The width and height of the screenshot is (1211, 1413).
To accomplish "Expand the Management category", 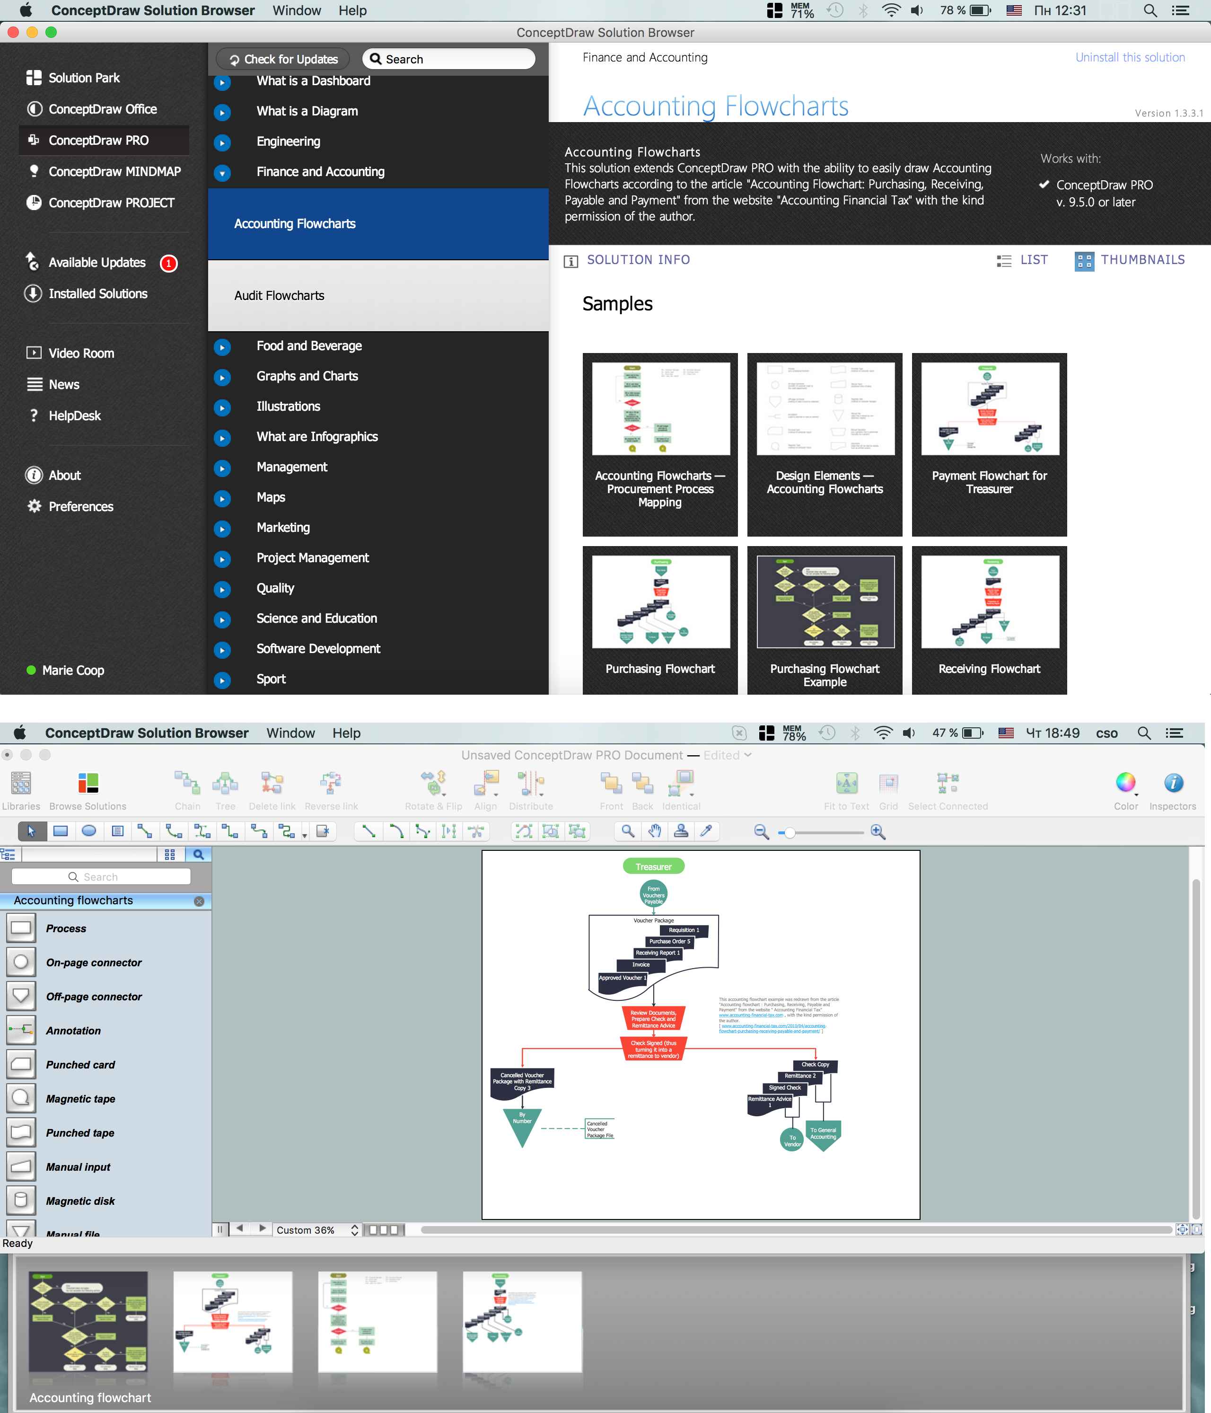I will [x=222, y=468].
